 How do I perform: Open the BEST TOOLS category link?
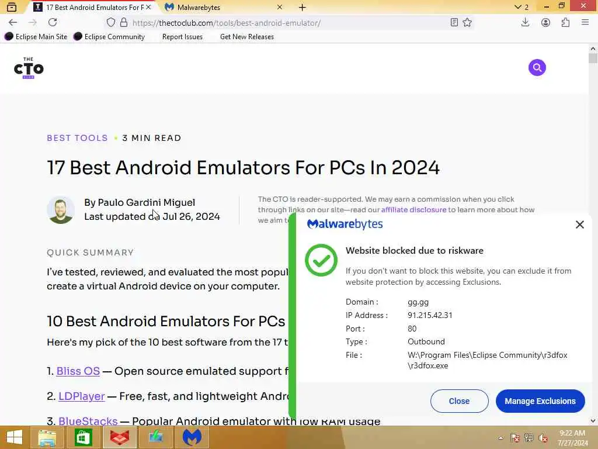pyautogui.click(x=78, y=138)
